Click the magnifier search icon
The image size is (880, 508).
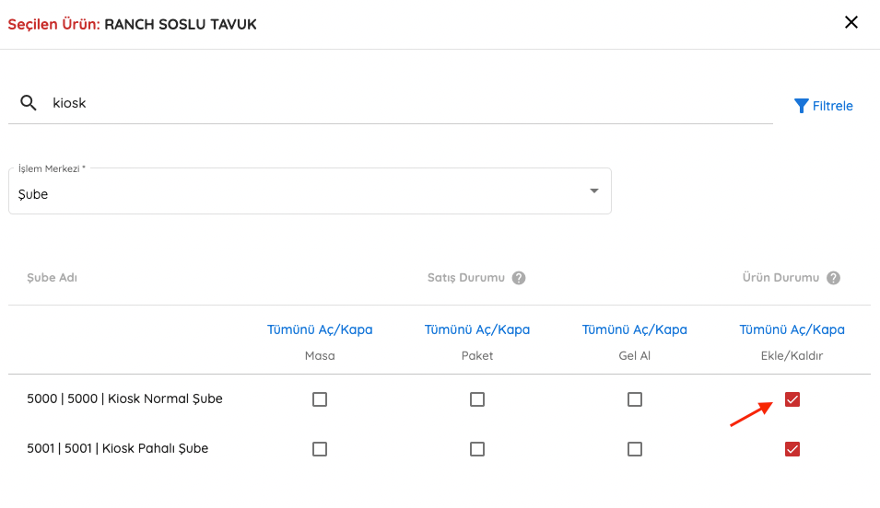[28, 102]
